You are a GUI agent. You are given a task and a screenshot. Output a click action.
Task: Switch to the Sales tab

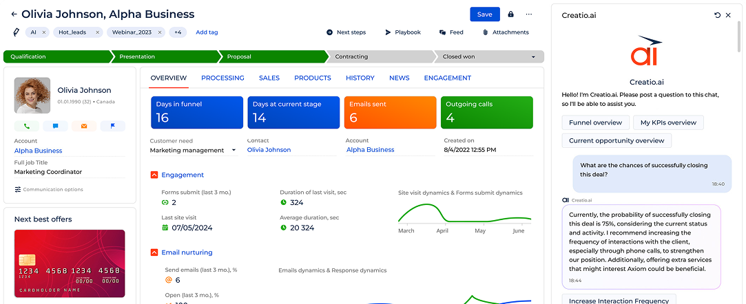click(269, 78)
